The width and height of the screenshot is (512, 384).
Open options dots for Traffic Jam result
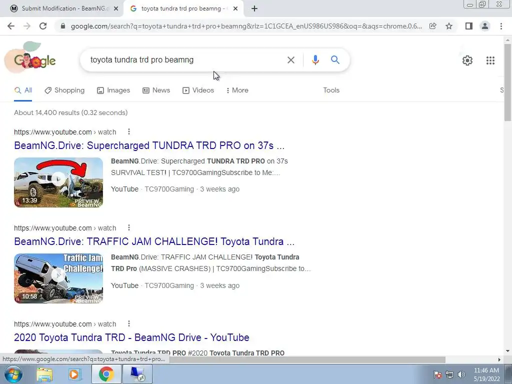129,227
